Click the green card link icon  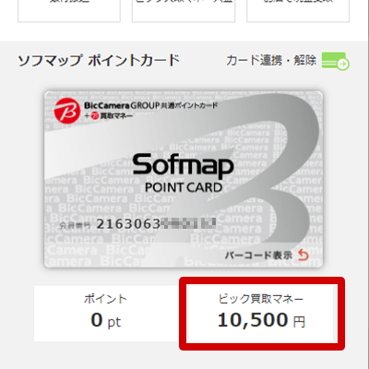[335, 61]
